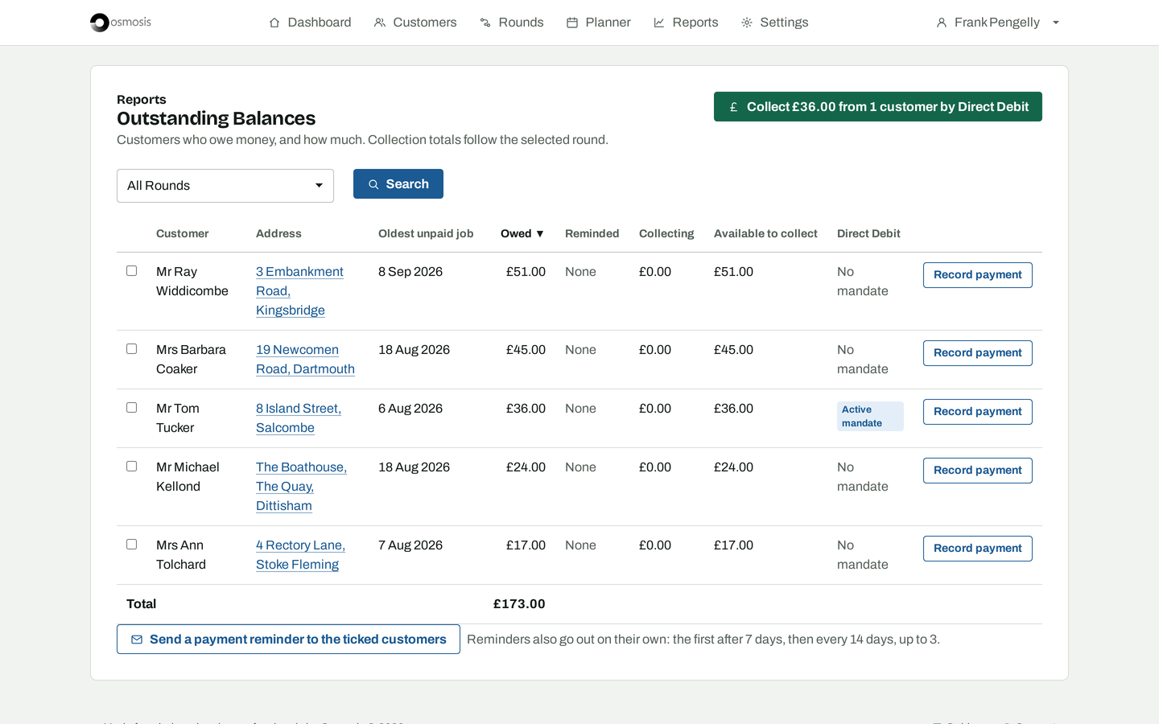Click the Reminded column header
The height and width of the screenshot is (724, 1159).
592,233
